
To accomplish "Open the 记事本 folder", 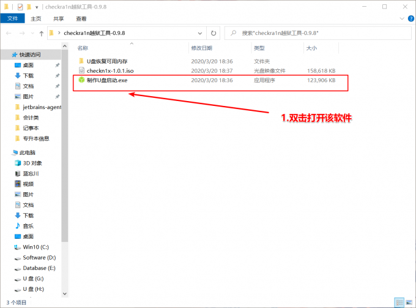I will (x=31, y=128).
